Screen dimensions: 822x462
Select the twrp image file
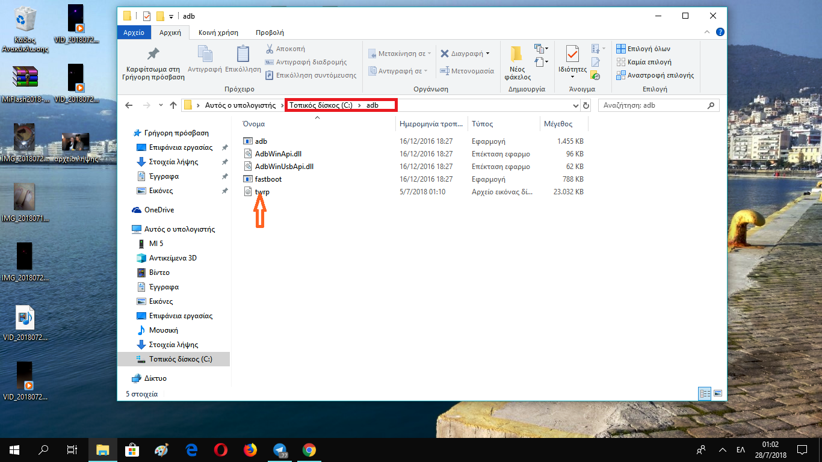[262, 192]
